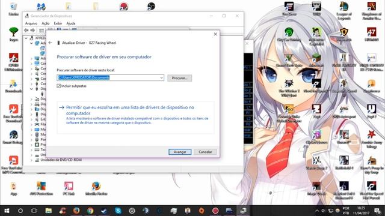Click the Cancelar button
This screenshot has height=216, width=385.
point(205,152)
